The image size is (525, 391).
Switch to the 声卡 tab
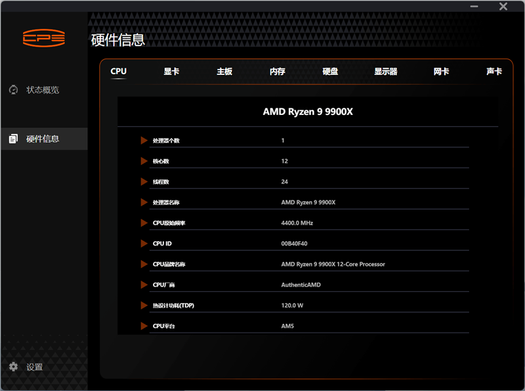[494, 72]
